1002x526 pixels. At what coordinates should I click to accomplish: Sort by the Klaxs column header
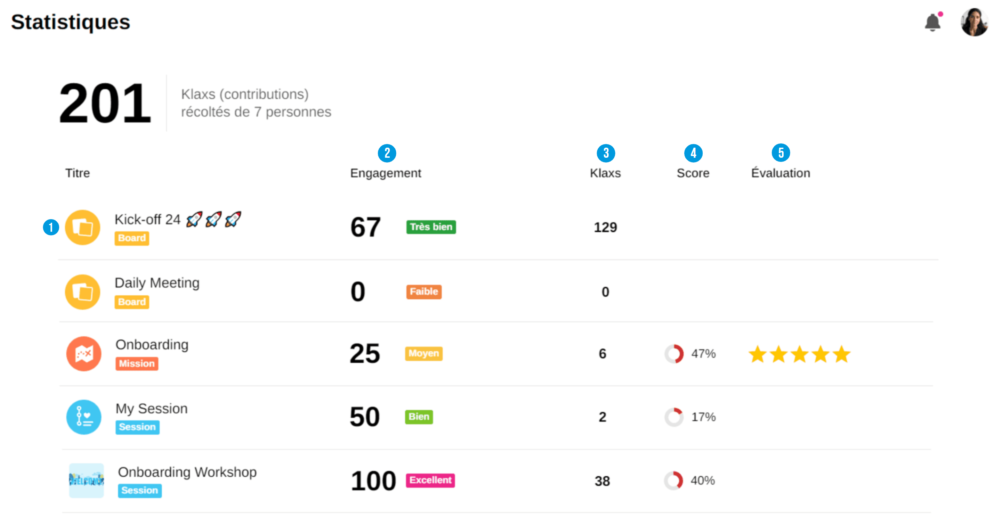point(605,173)
